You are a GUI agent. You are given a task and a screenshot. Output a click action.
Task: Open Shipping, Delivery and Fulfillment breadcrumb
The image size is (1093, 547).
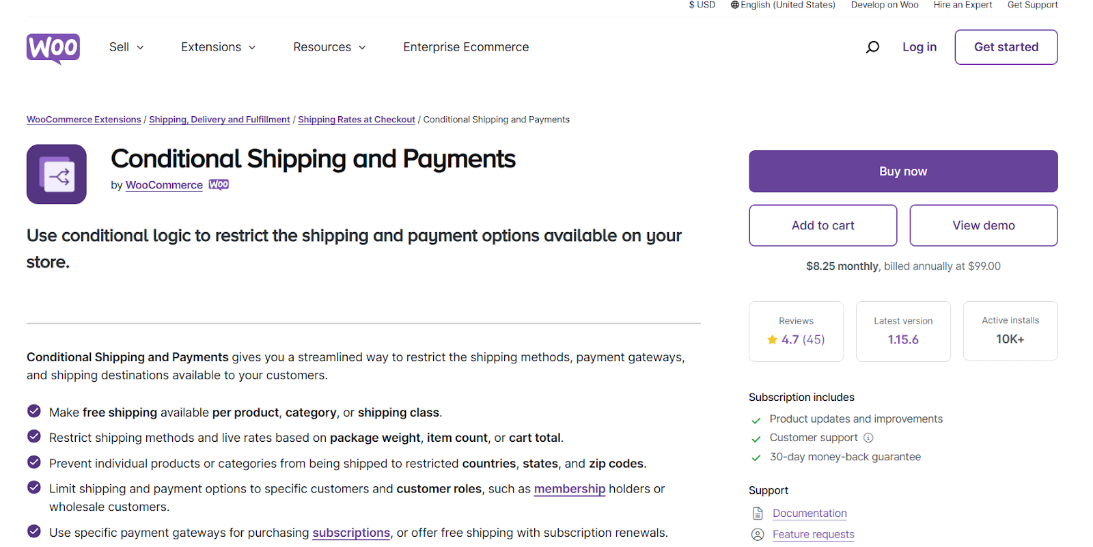[219, 120]
